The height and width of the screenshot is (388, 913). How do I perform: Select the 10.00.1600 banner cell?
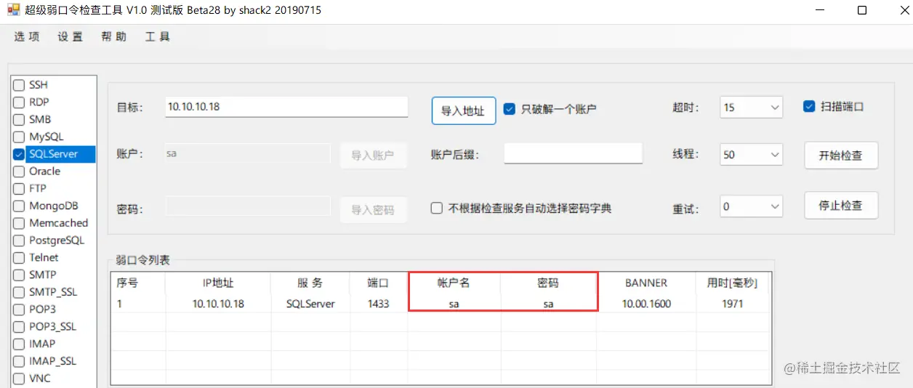coord(646,304)
